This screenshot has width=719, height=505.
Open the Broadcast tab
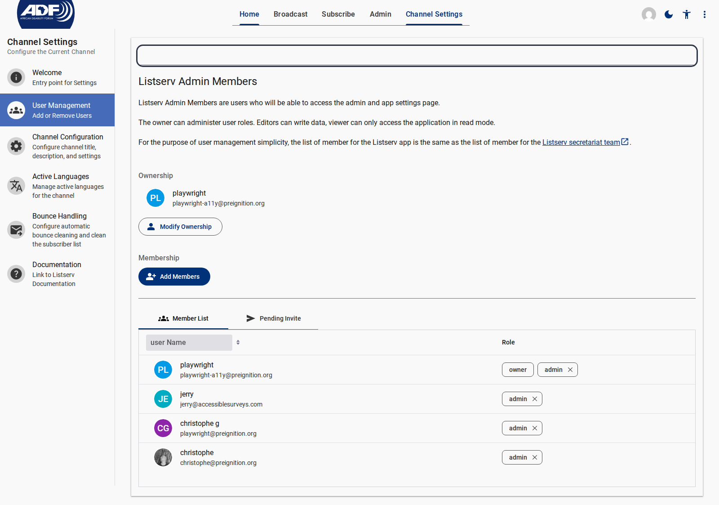point(291,14)
